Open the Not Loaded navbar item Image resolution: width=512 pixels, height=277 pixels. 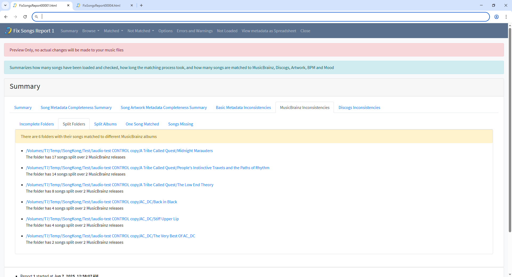click(227, 31)
